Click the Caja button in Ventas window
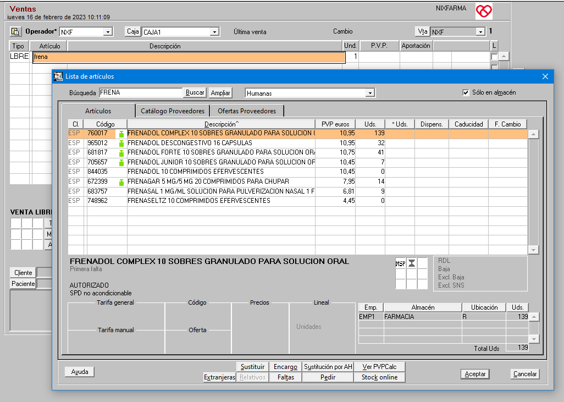The image size is (564, 402). coord(132,32)
